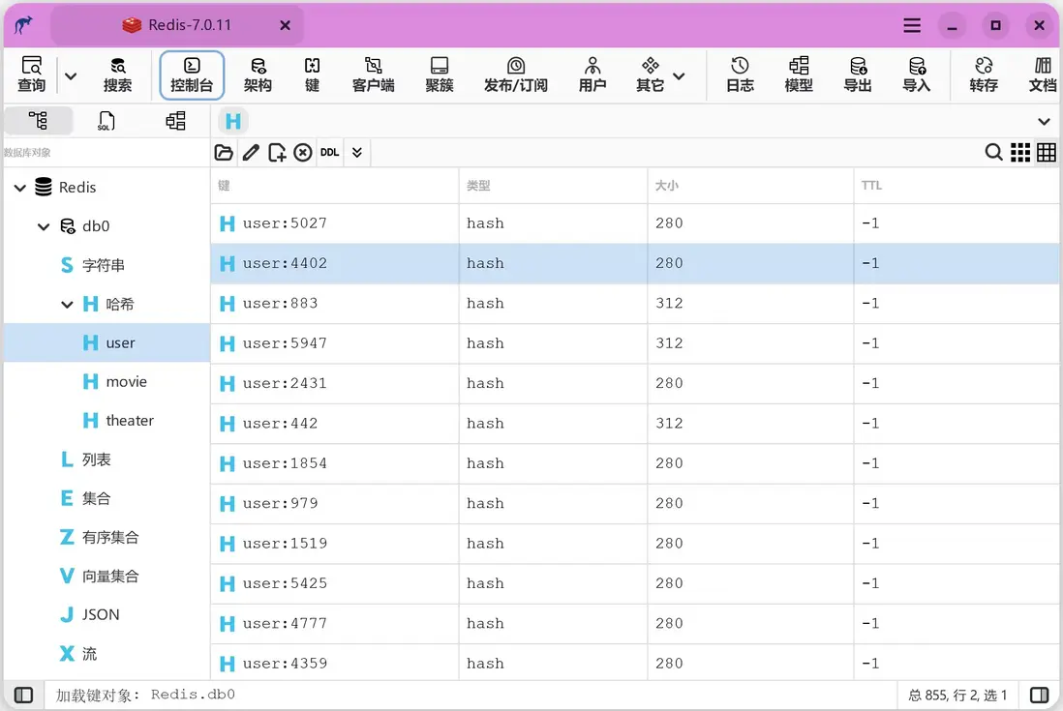Select the user hash tree item
1063x711 pixels.
pyautogui.click(x=107, y=342)
